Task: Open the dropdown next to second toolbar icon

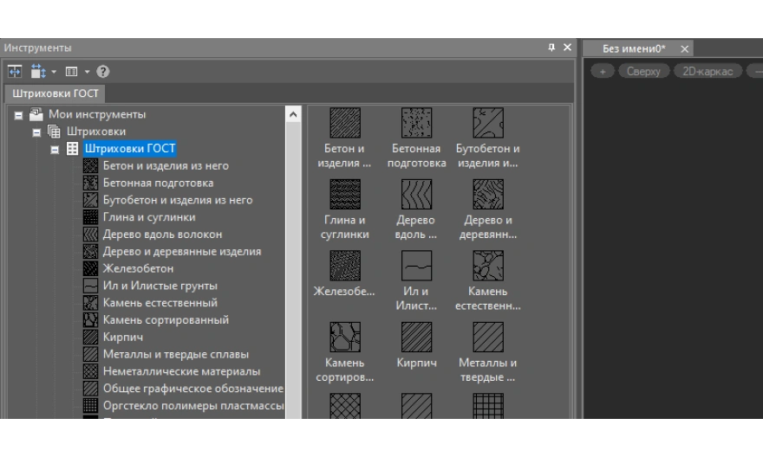Action: (53, 72)
